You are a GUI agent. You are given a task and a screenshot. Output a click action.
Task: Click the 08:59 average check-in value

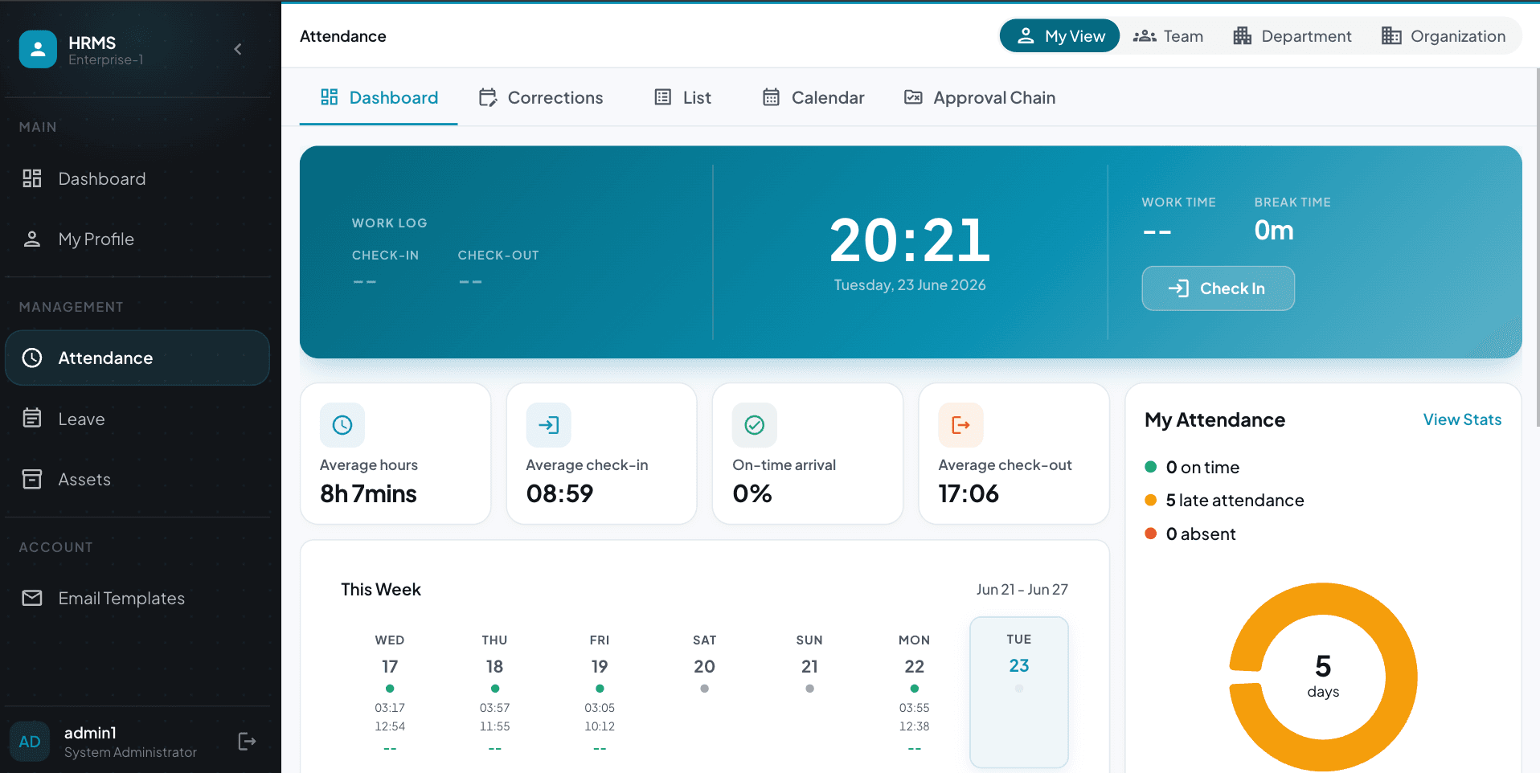tap(559, 493)
